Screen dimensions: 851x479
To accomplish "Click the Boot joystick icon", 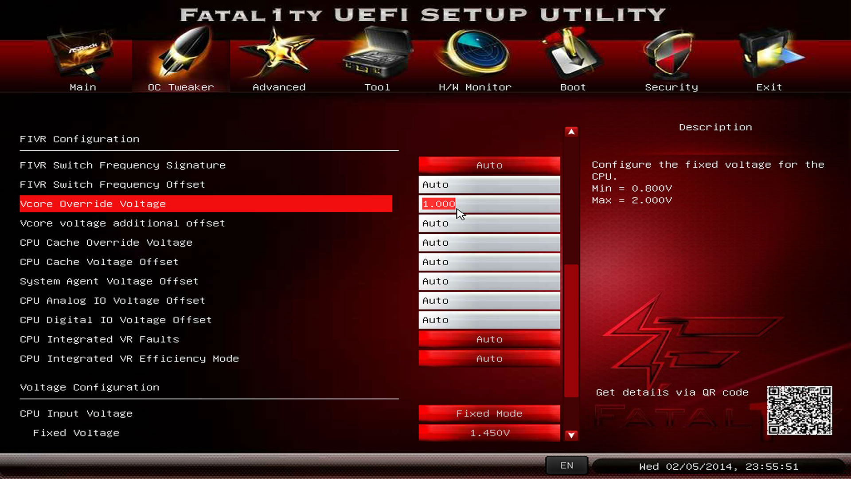I will pos(573,54).
